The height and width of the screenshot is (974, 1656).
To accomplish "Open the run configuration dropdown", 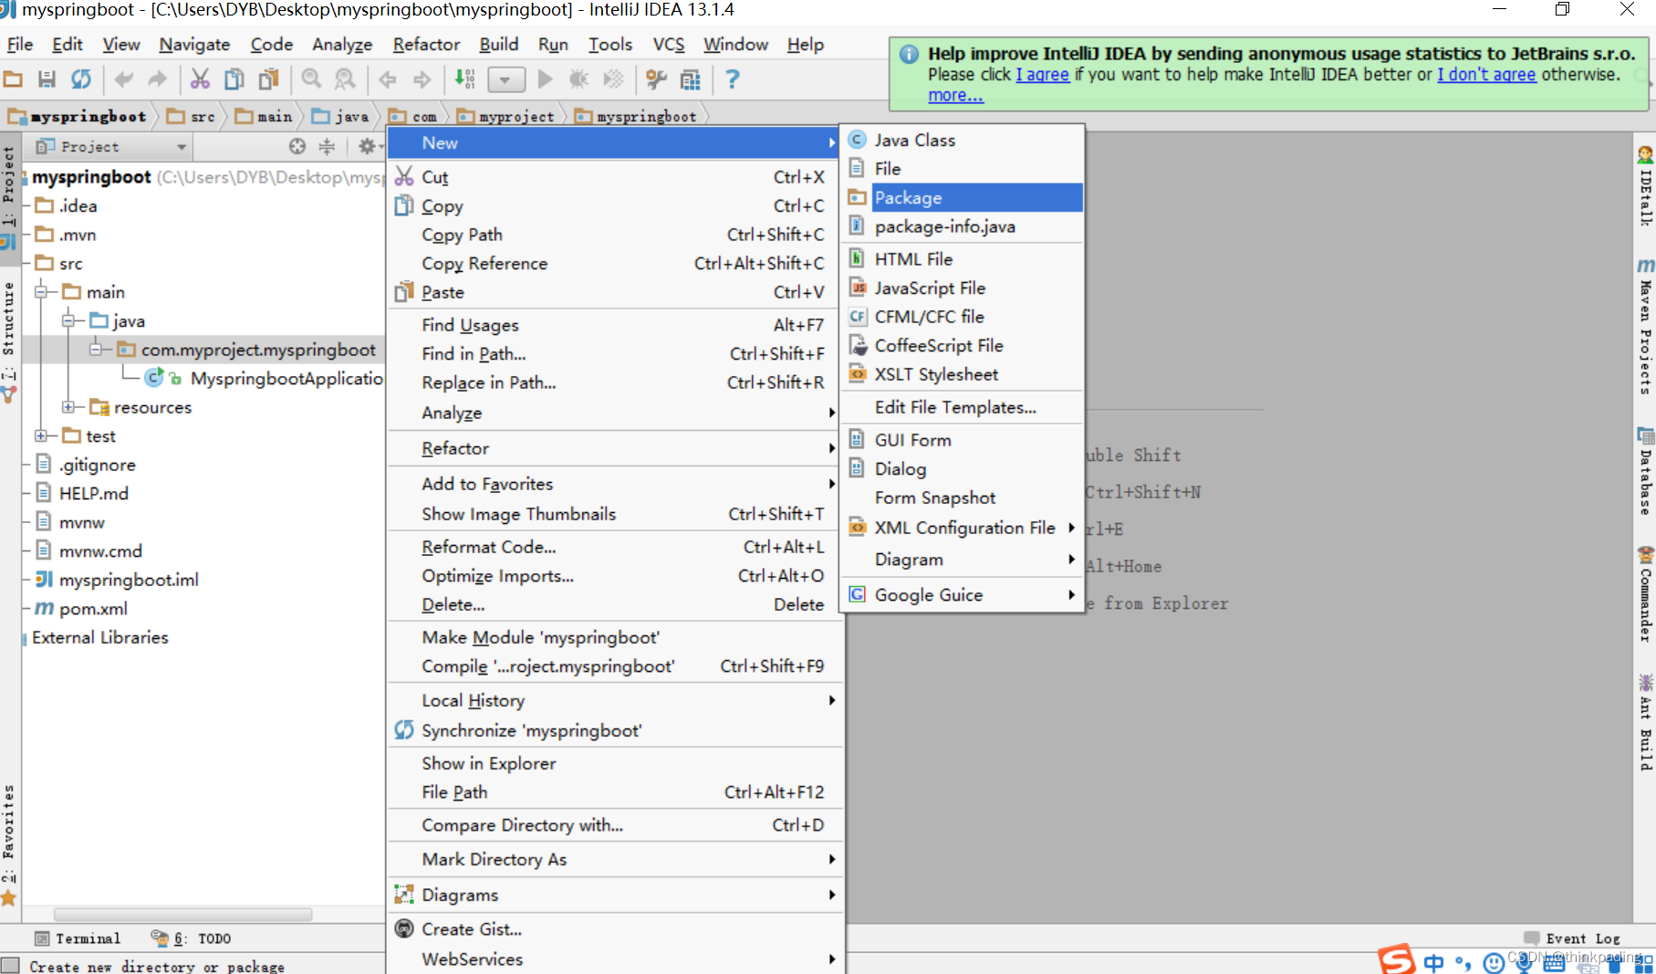I will (x=506, y=79).
